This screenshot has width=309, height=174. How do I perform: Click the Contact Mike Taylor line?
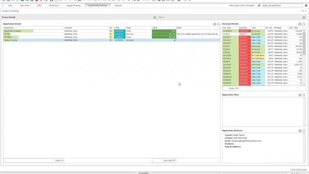coord(235,135)
